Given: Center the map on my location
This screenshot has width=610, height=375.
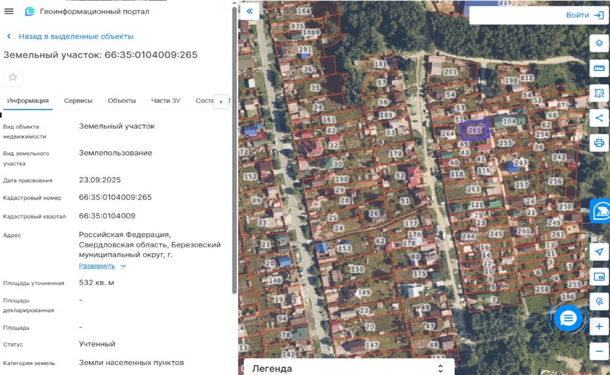Looking at the screenshot, I should tap(600, 252).
